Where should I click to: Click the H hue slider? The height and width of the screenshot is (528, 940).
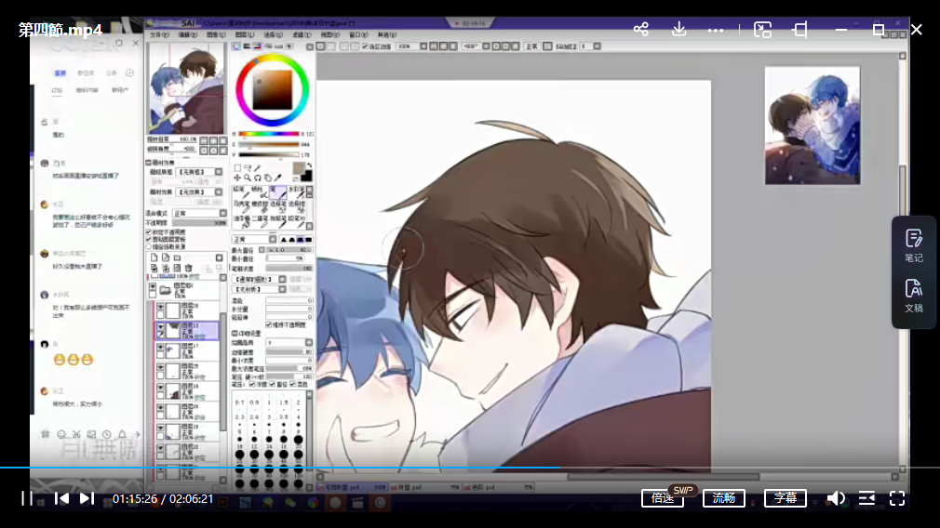point(269,134)
